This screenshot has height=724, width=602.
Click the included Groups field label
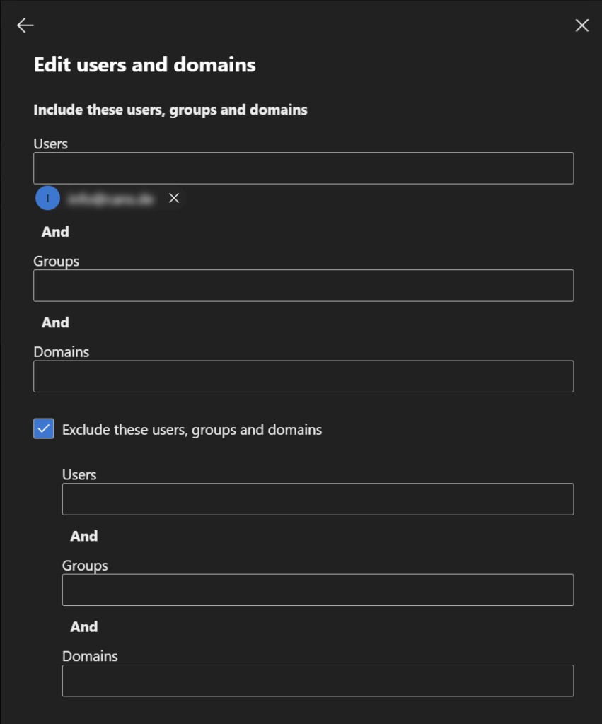pos(56,261)
